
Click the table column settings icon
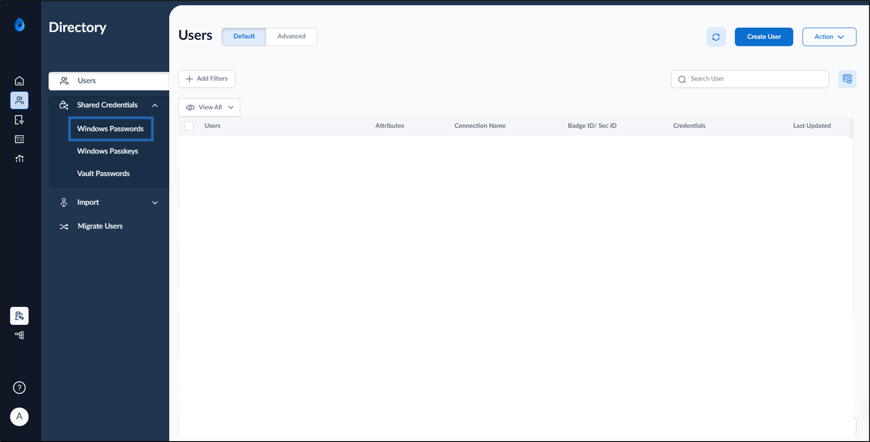847,79
